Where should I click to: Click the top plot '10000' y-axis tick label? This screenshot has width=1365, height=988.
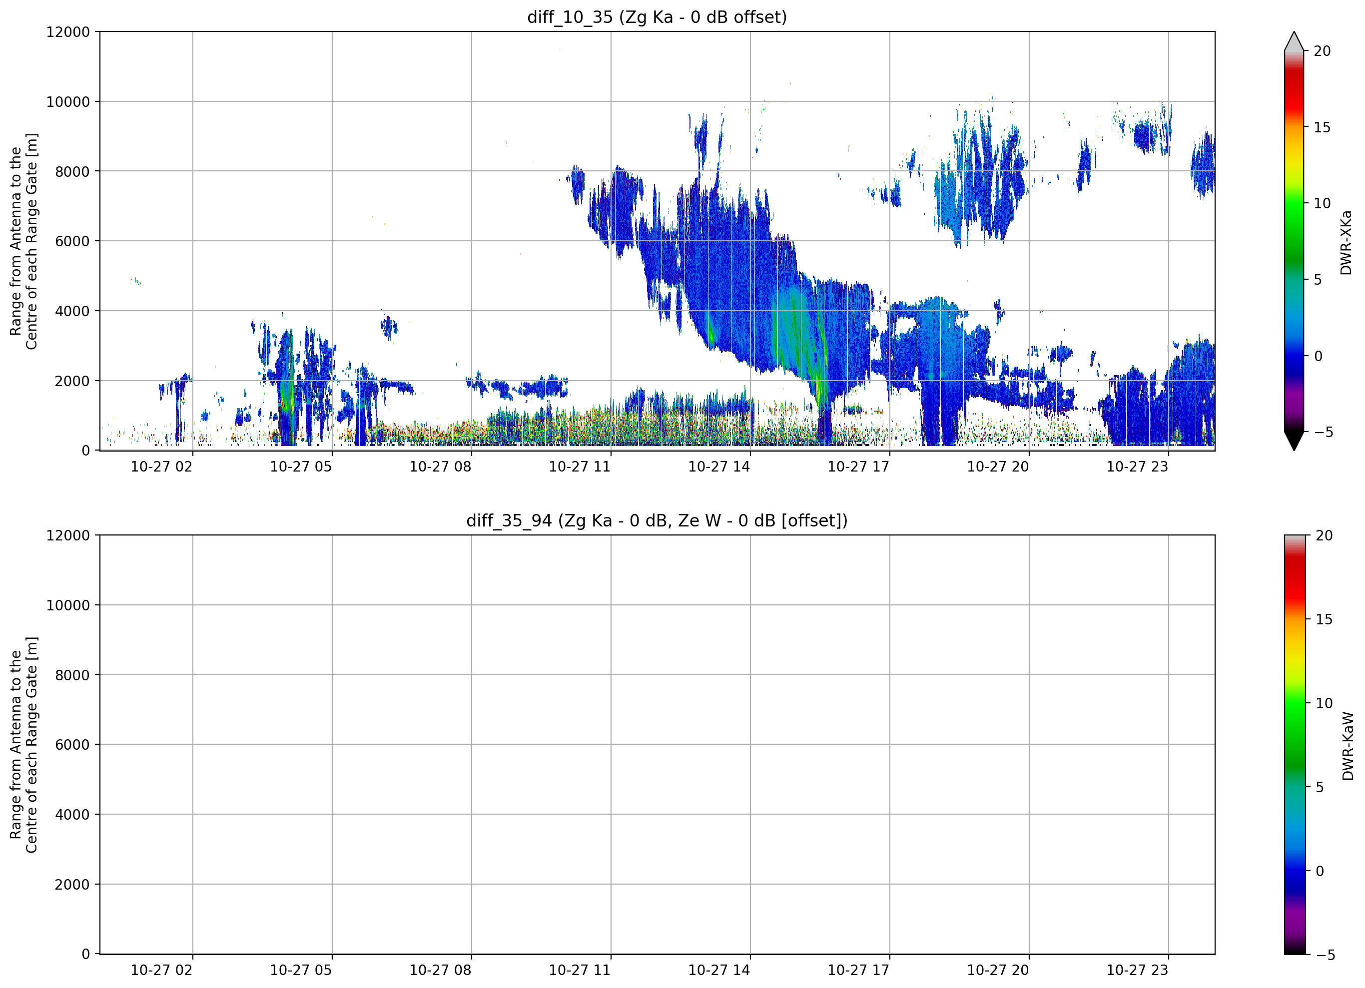68,102
